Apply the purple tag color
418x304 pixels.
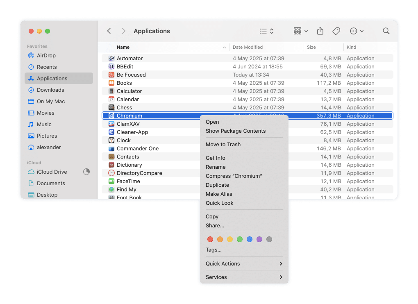[259, 239]
